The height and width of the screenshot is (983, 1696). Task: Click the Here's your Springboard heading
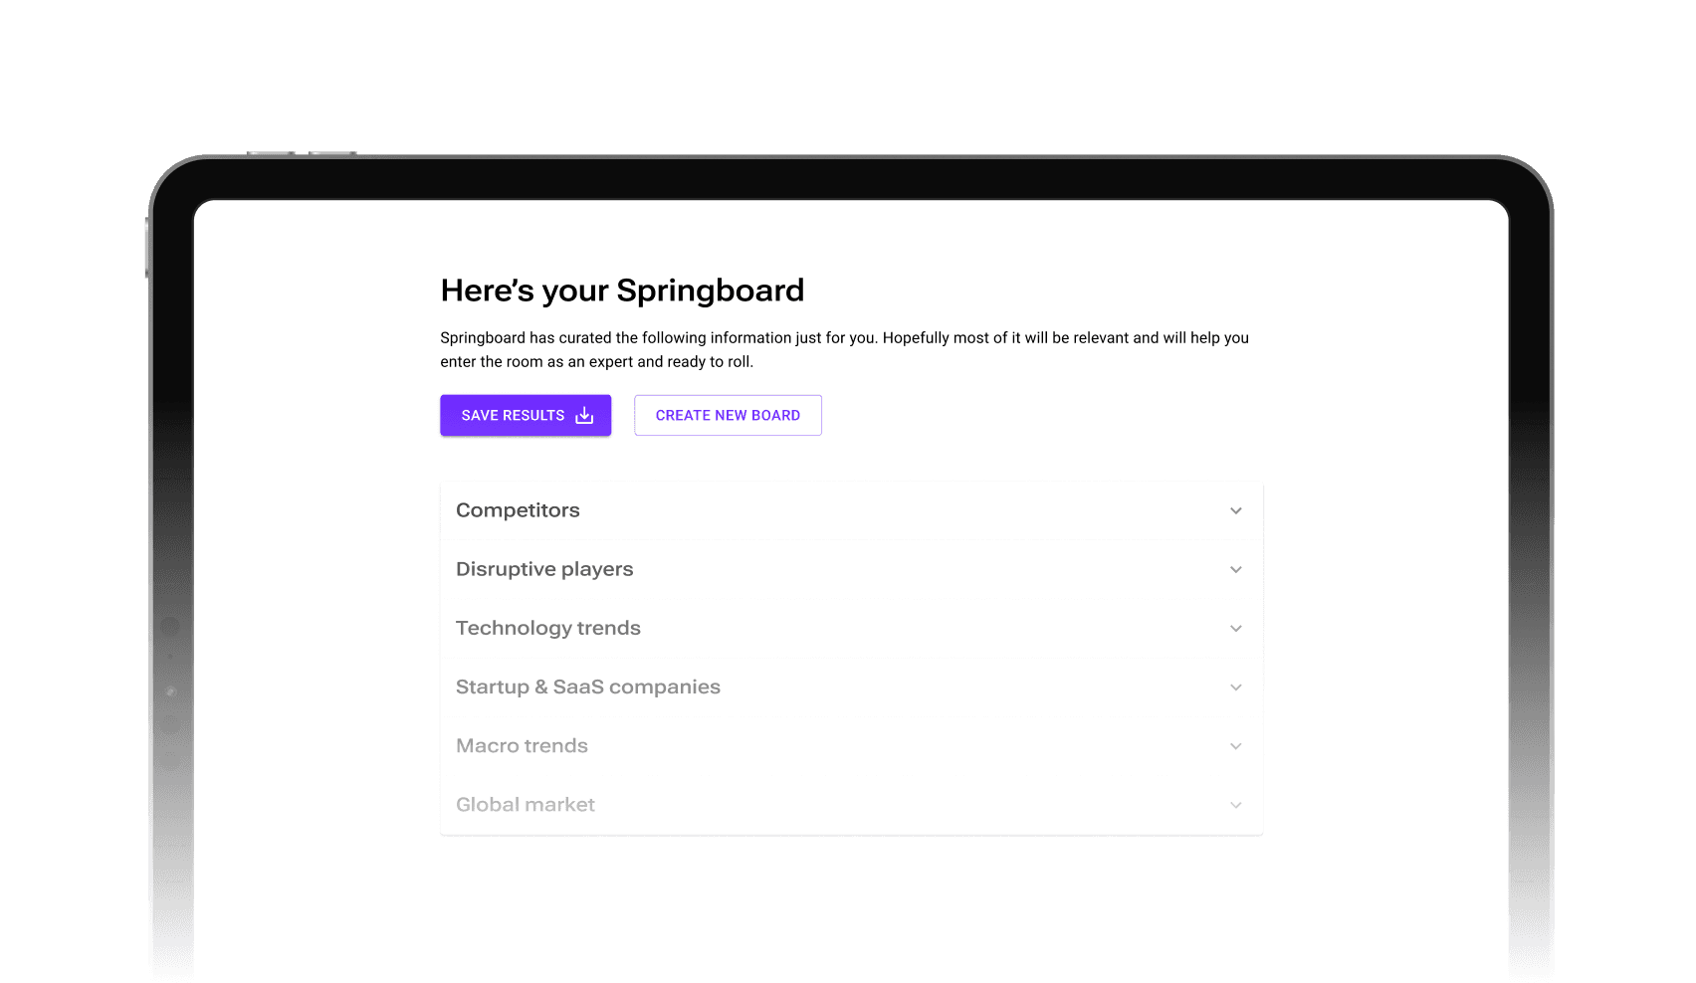[622, 291]
